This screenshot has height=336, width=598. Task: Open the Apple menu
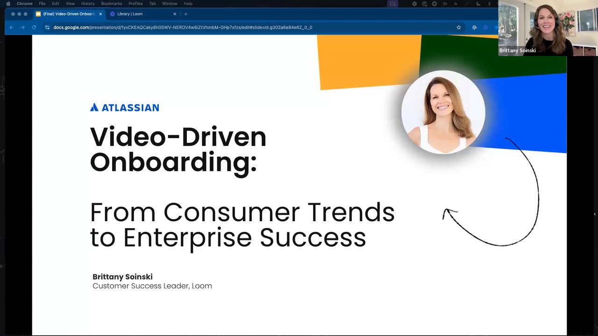coord(8,4)
